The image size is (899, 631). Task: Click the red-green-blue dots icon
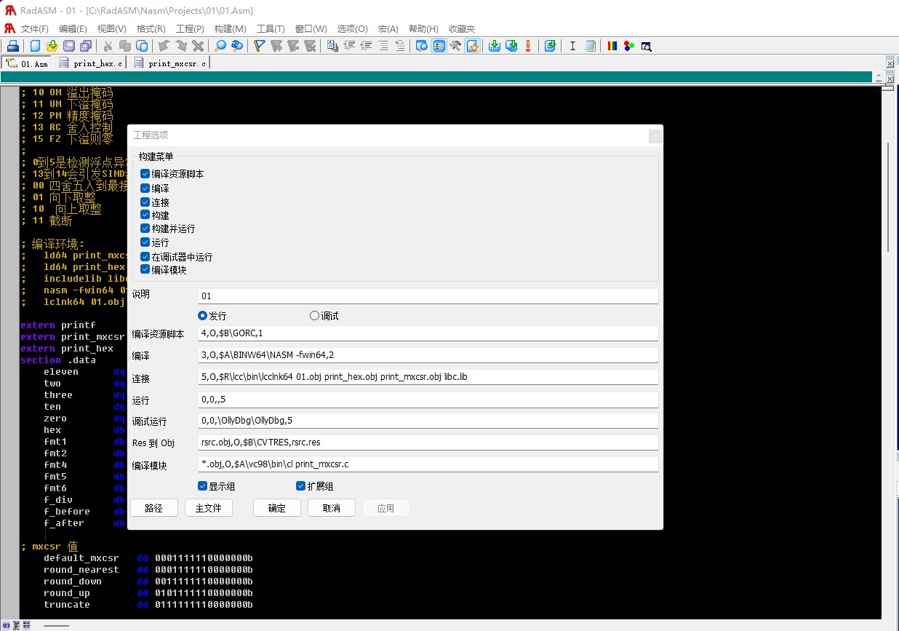tap(629, 46)
